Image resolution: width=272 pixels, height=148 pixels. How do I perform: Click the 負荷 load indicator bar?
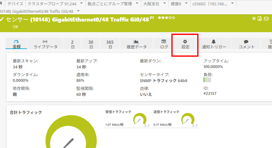click(x=207, y=80)
